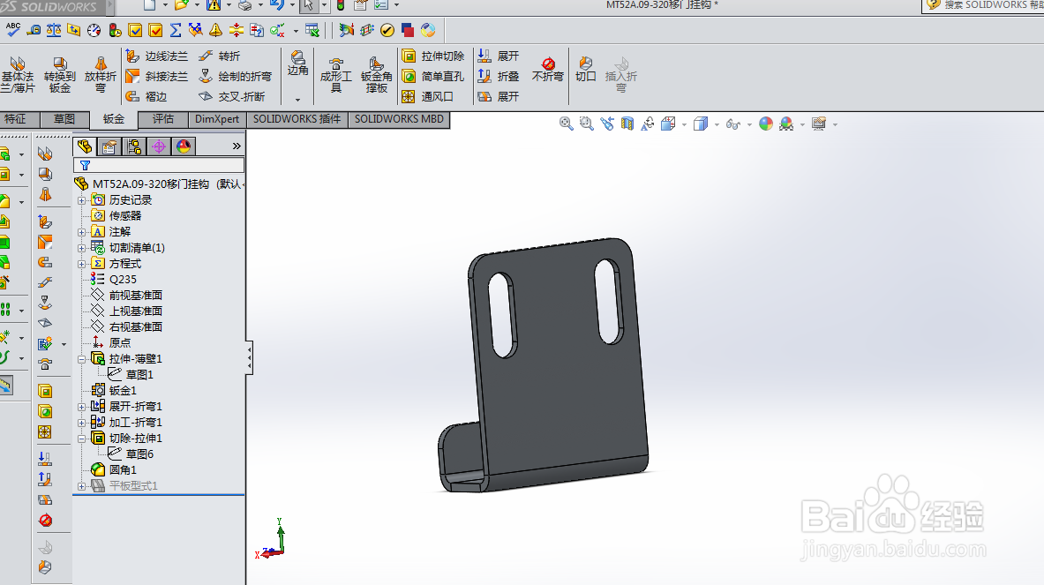This screenshot has height=585, width=1044.
Task: Collapse the 切除-拉伸1 feature node
Action: (x=81, y=439)
